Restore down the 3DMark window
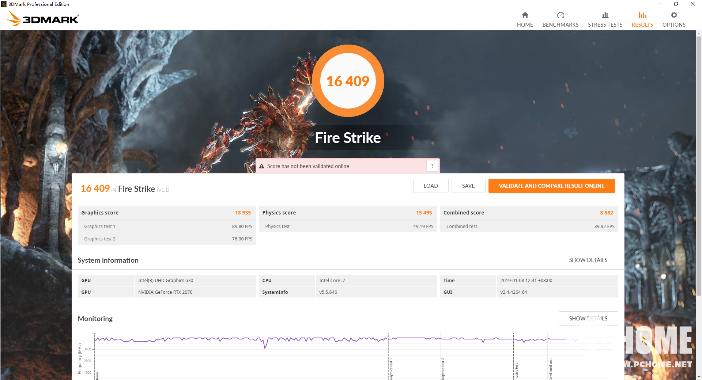Image resolution: width=702 pixels, height=380 pixels. click(676, 4)
